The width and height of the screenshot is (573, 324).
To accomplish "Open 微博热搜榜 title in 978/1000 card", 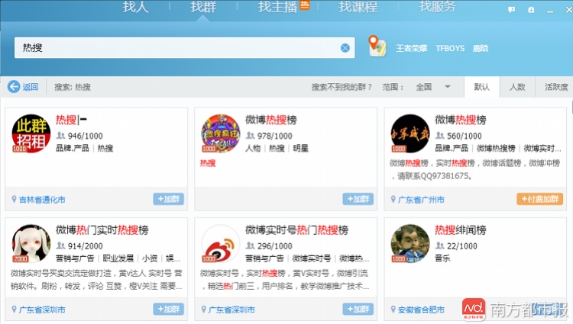I will 270,120.
